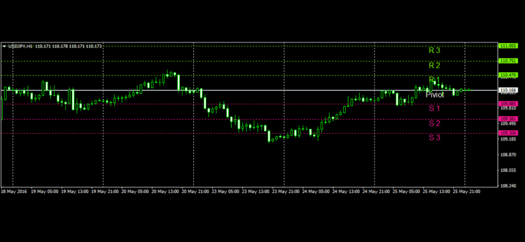Click the 24 May 05:00 time label
Viewport: 525px width, 242px height.
click(316, 192)
